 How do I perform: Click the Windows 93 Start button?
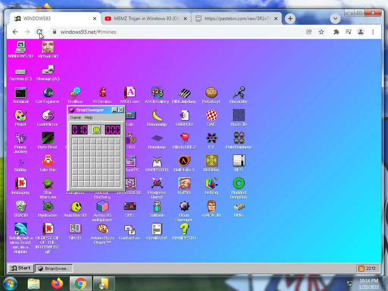[21, 268]
